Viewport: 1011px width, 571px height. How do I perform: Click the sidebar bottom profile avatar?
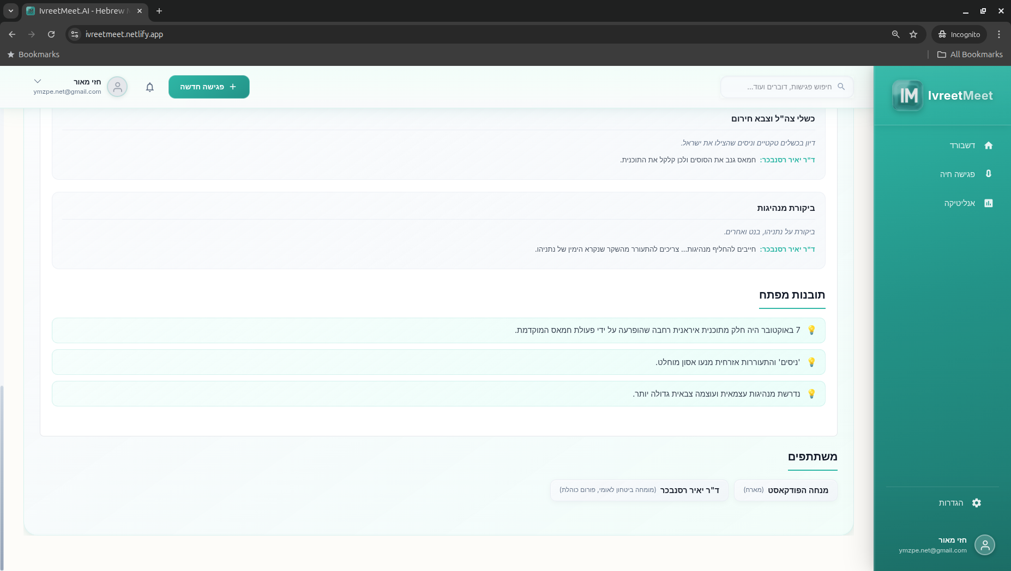[x=984, y=545]
